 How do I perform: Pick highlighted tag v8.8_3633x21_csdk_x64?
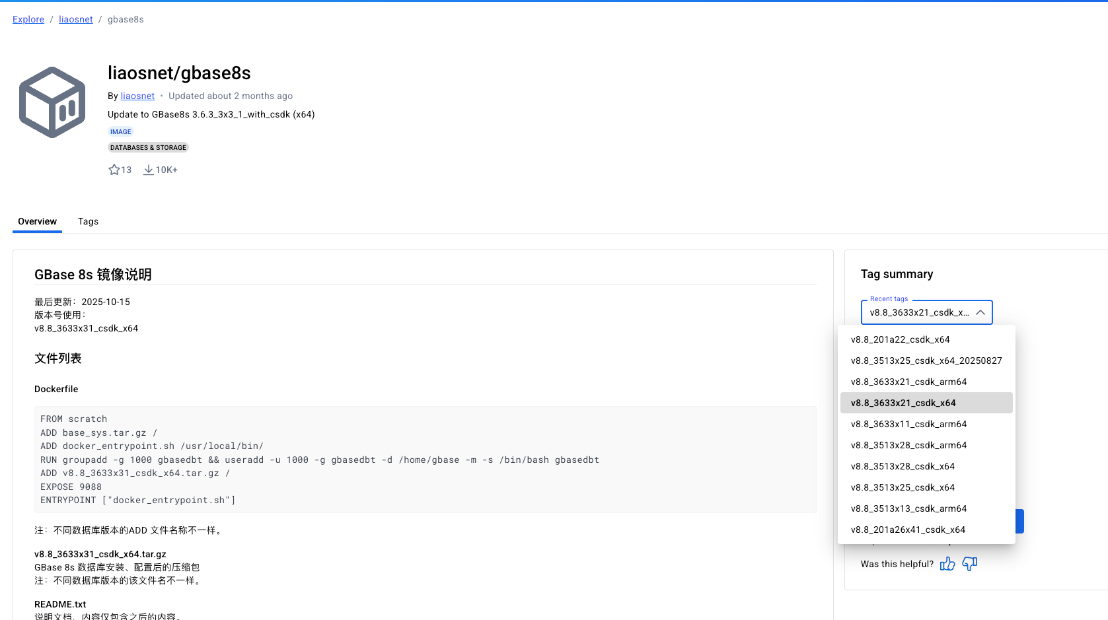[x=926, y=403]
